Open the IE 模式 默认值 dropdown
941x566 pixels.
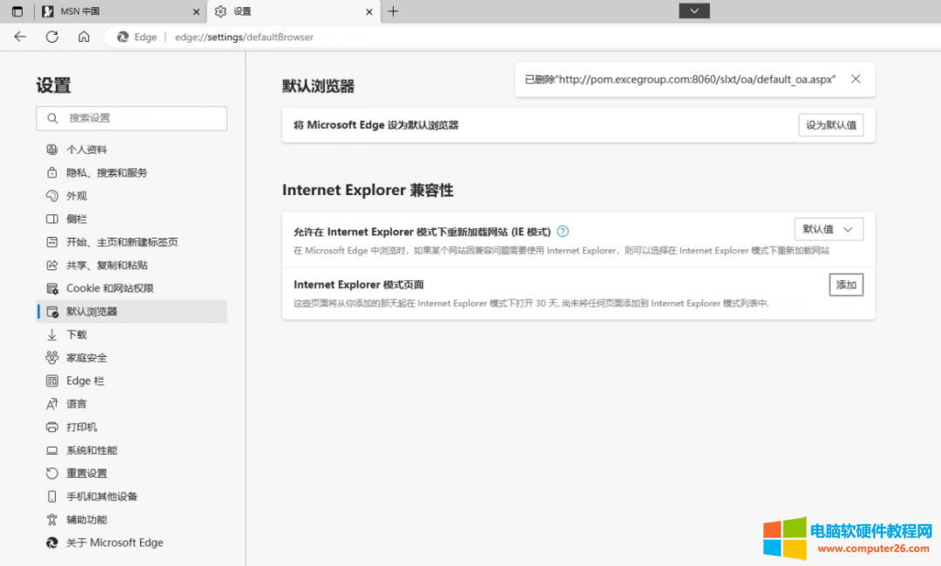829,229
